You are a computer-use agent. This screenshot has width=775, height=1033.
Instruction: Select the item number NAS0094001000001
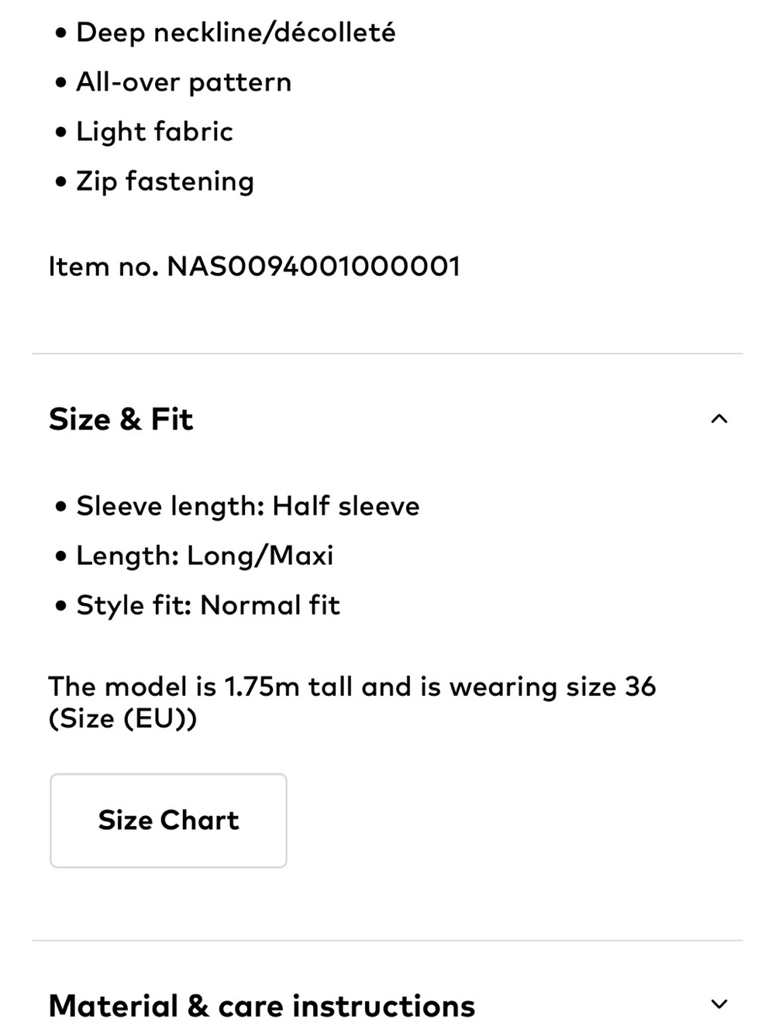click(314, 267)
